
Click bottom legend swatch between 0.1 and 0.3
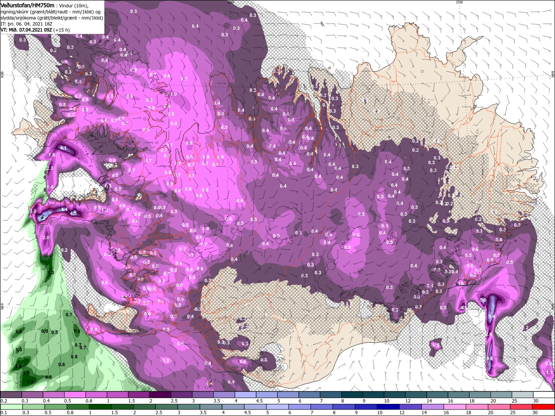(11, 406)
